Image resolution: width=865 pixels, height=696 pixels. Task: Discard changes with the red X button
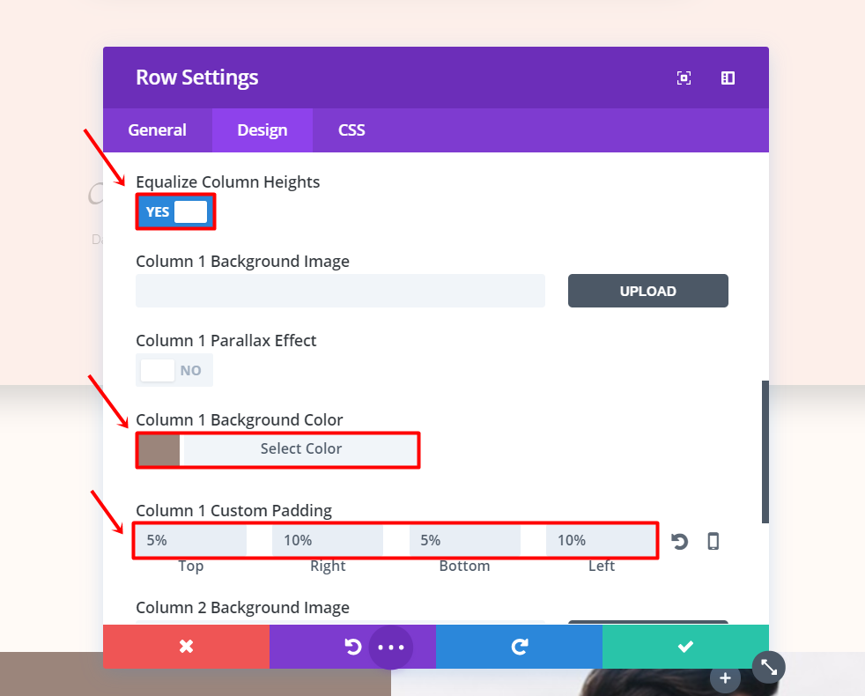(186, 647)
